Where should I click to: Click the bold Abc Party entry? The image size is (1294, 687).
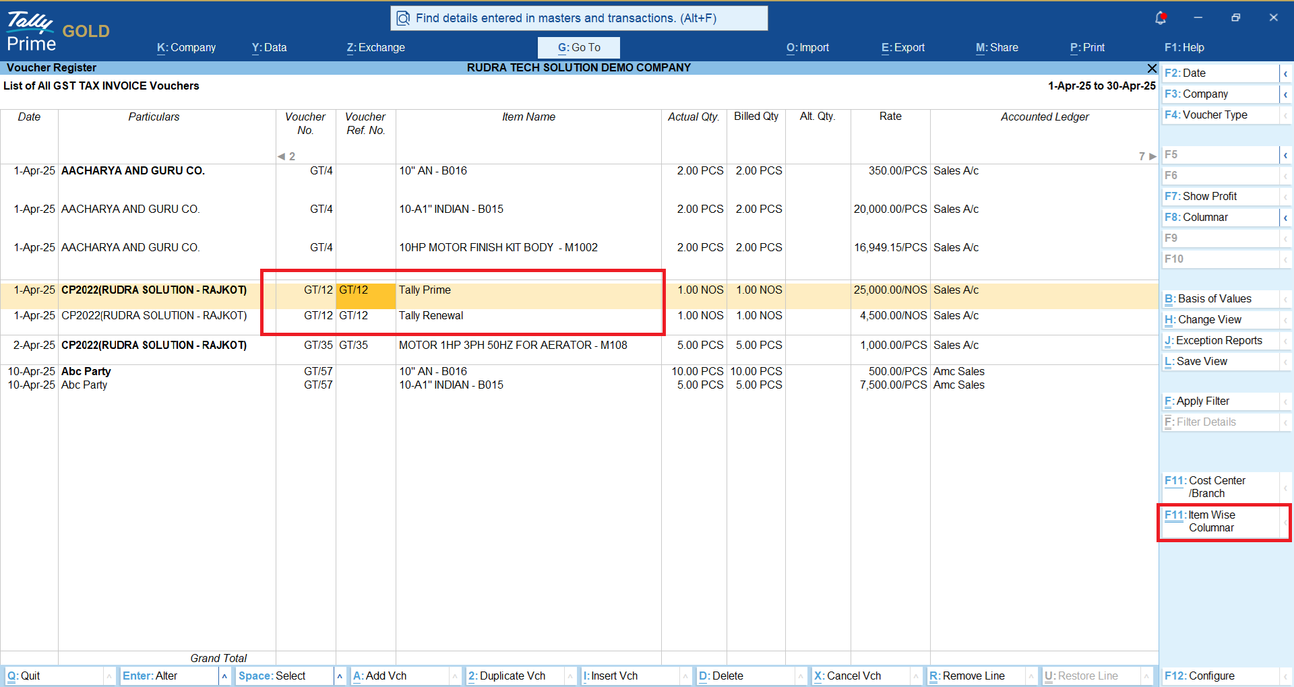click(x=86, y=372)
